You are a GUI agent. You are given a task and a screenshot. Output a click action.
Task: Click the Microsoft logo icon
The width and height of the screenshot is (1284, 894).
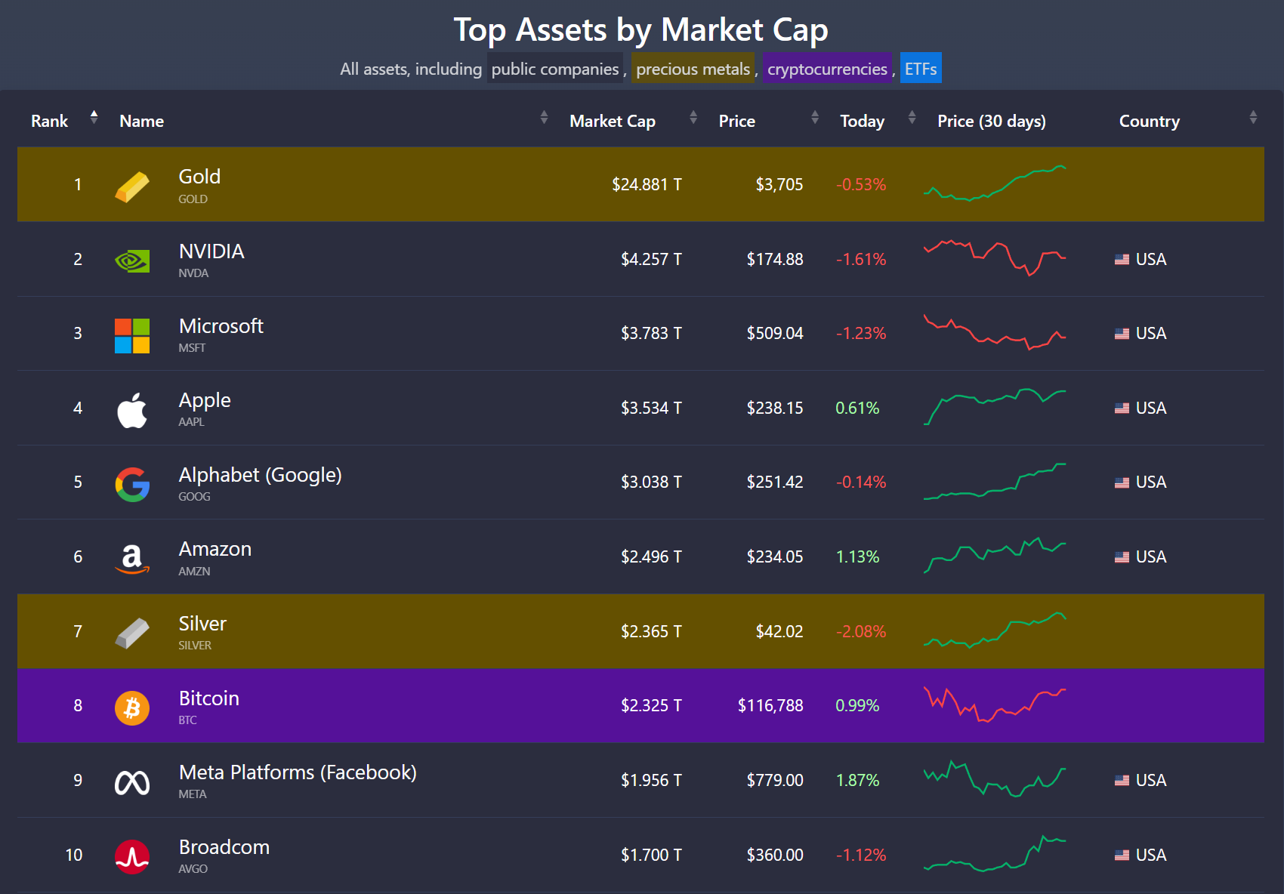(x=132, y=336)
